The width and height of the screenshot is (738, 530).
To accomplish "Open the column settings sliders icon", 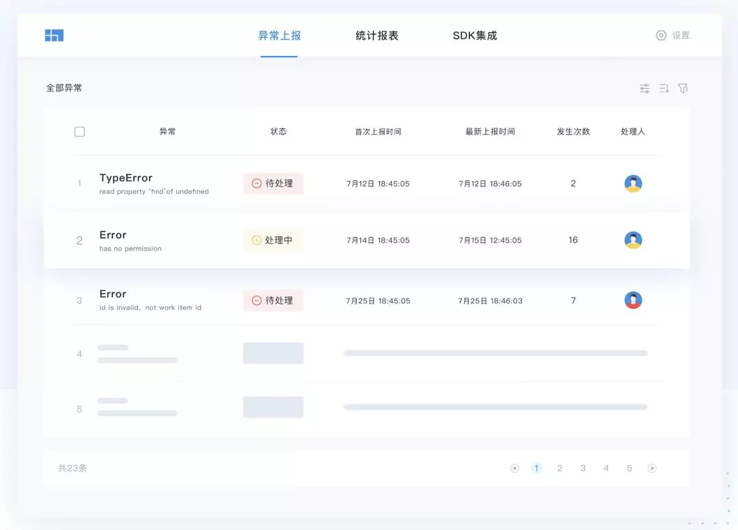I will coord(644,88).
